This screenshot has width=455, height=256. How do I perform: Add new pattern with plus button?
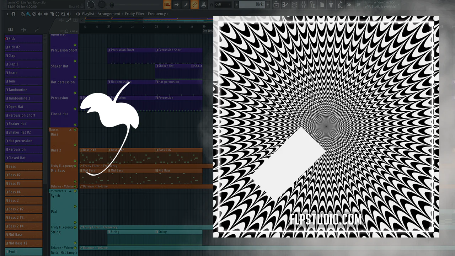[268, 5]
